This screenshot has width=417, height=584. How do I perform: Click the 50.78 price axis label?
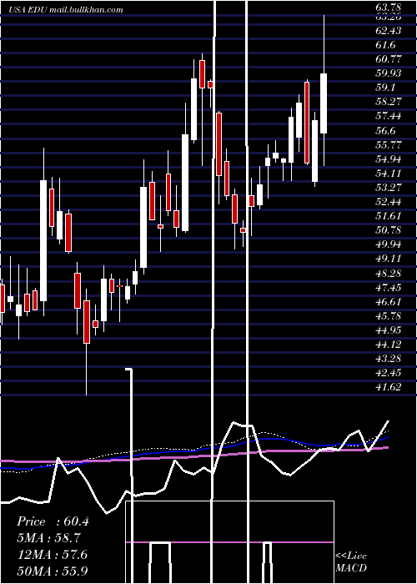[x=389, y=230]
